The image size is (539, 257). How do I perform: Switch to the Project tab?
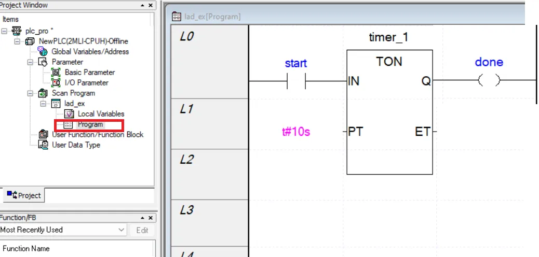[x=24, y=195]
